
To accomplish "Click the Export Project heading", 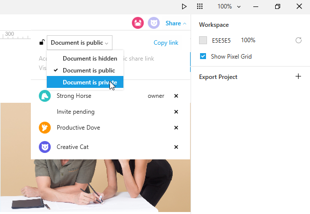I will 218,77.
